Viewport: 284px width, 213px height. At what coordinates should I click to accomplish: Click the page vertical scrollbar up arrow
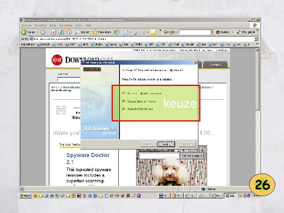(257, 50)
